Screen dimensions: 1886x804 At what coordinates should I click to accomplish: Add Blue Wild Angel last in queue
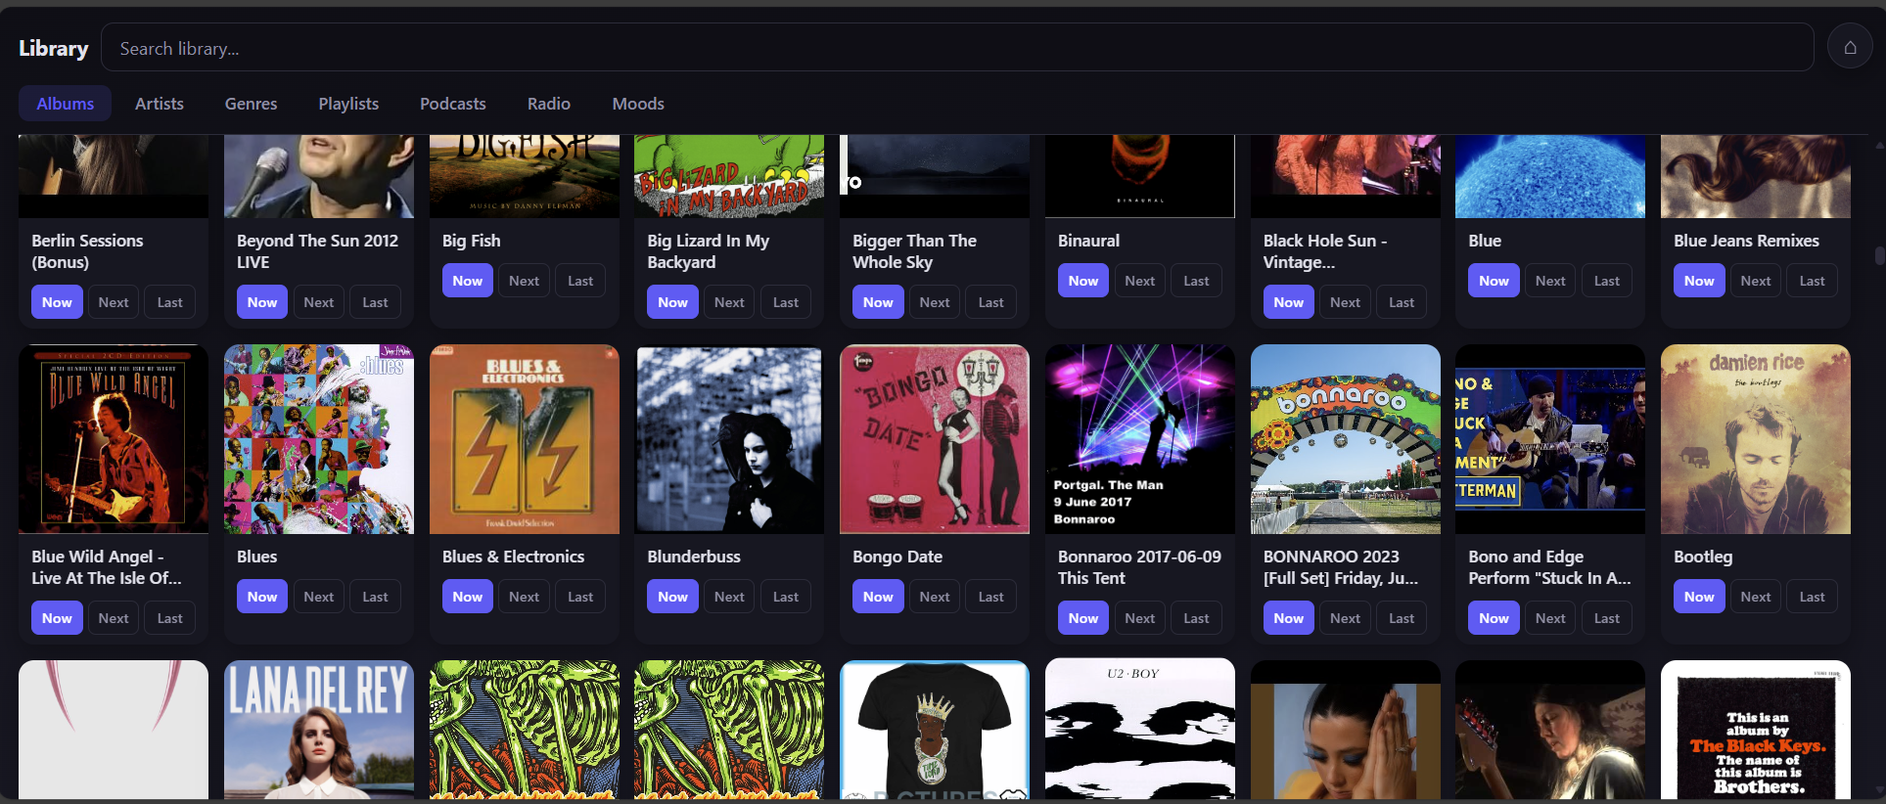pos(169,618)
